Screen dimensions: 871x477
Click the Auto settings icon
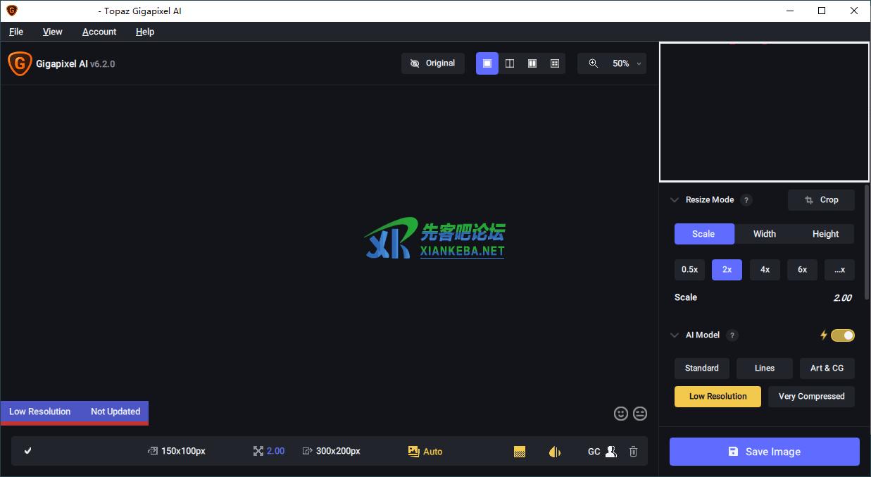click(x=414, y=451)
